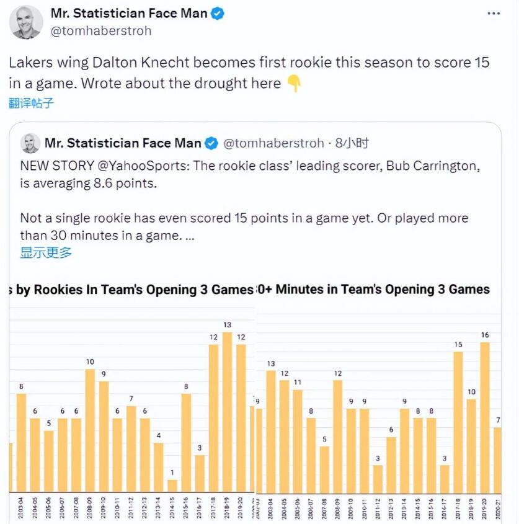Click the @tomhaberstroh handle in the quoted tweet
This screenshot has width=519, height=524.
[x=273, y=144]
